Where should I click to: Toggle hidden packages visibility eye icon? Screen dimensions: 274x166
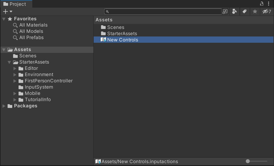267,11
